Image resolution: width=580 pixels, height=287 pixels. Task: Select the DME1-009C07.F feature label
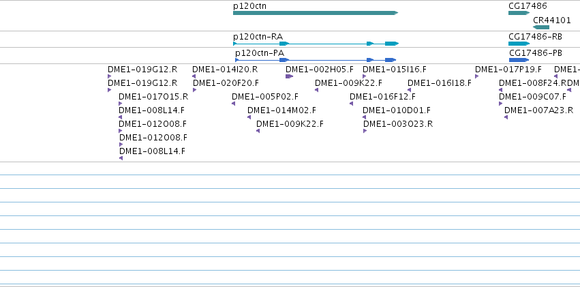532,97
